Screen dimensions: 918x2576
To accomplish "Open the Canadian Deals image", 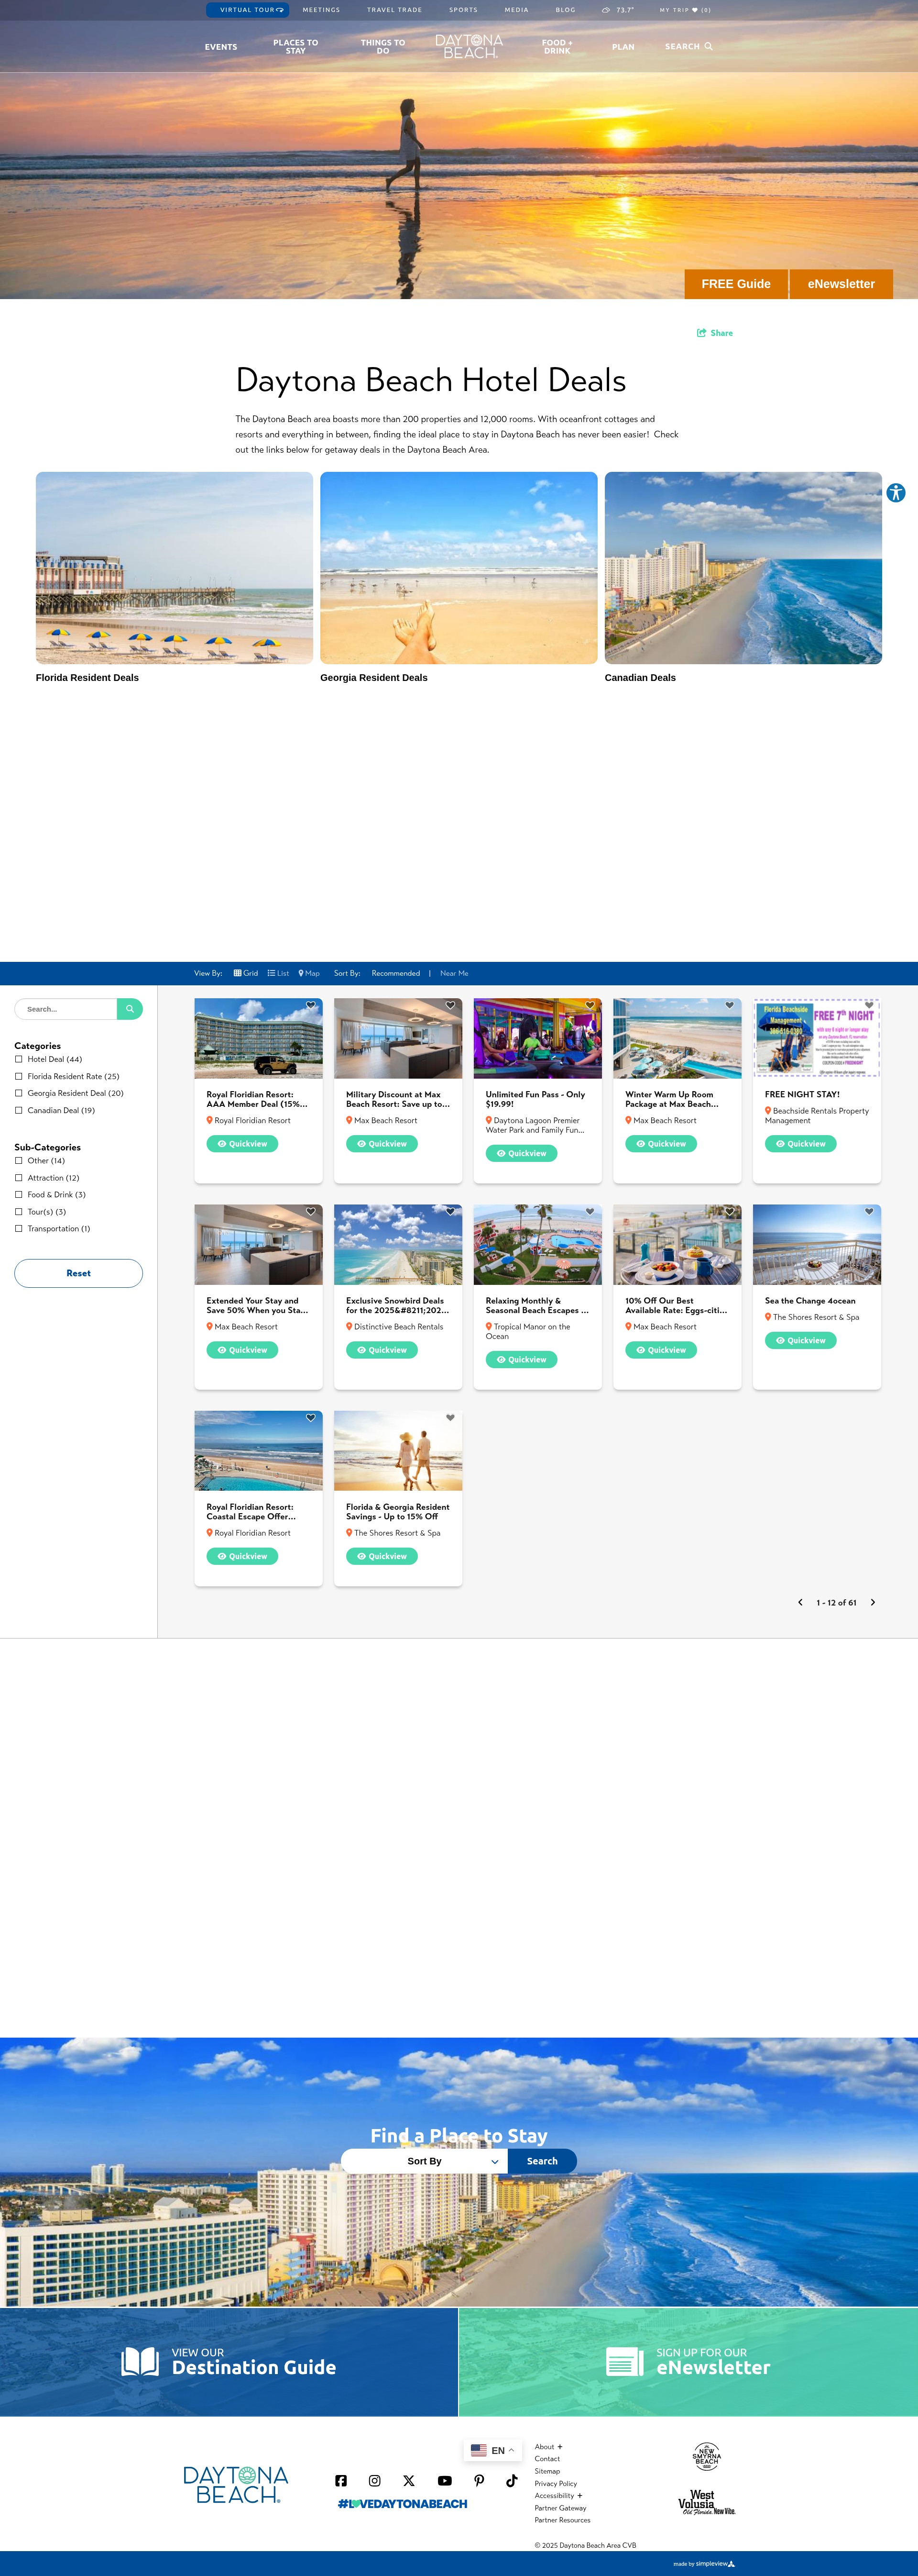I will pyautogui.click(x=743, y=568).
